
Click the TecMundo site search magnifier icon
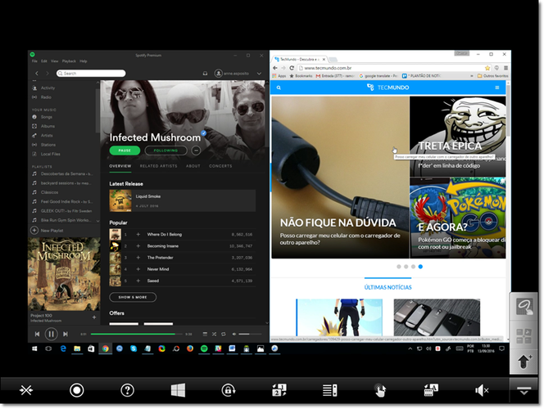tap(279, 88)
